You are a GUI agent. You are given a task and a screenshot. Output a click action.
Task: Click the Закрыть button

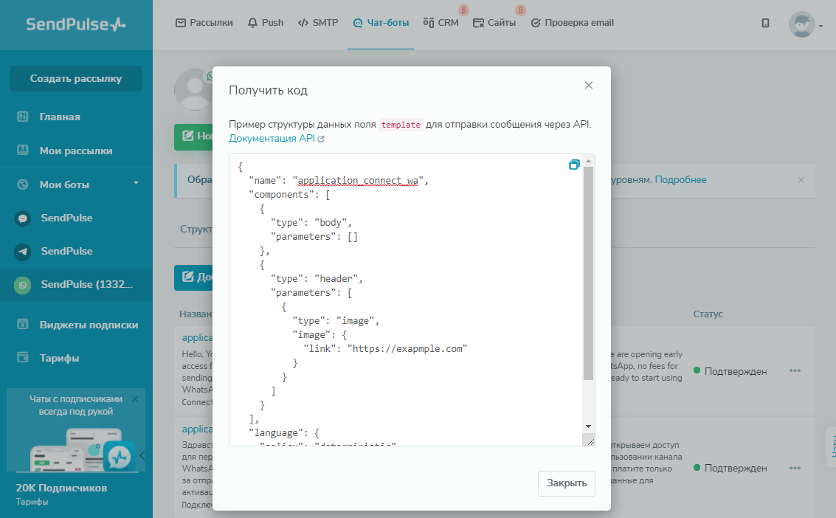566,483
